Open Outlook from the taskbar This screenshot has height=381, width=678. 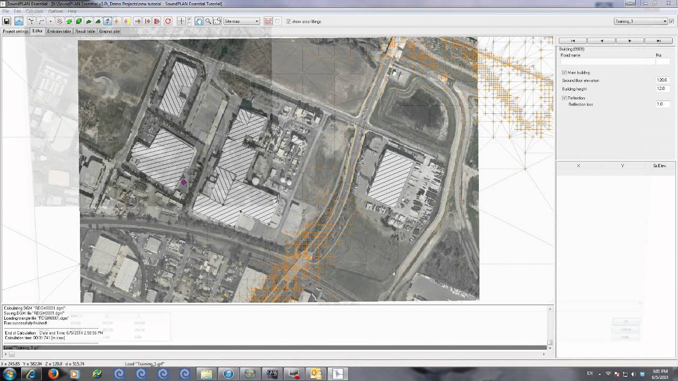316,374
